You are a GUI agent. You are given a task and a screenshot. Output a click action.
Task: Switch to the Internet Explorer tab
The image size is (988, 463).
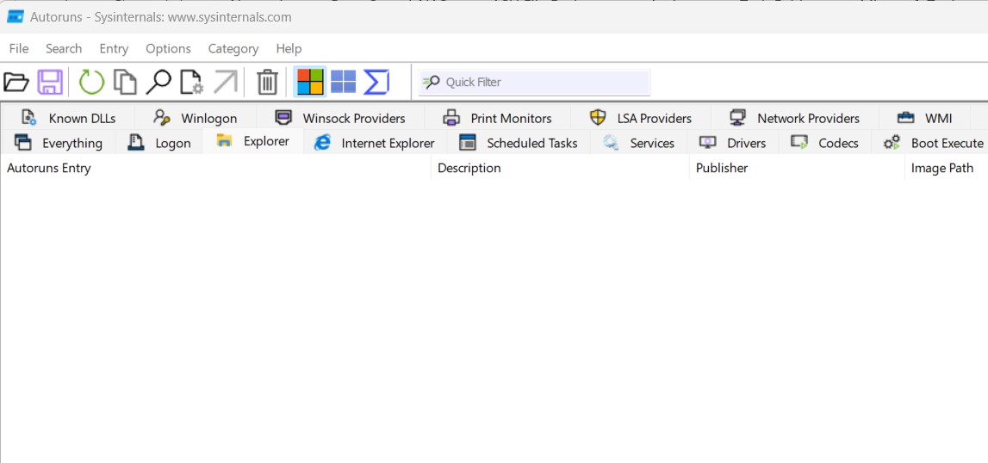[375, 143]
